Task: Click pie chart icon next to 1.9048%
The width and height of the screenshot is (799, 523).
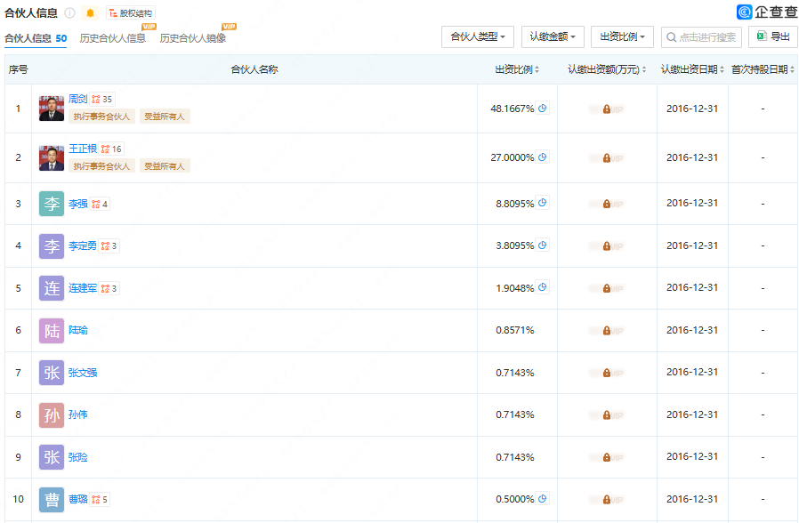Action: click(543, 287)
